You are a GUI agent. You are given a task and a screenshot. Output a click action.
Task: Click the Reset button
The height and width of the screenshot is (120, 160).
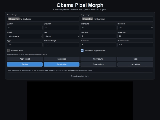click(135, 59)
